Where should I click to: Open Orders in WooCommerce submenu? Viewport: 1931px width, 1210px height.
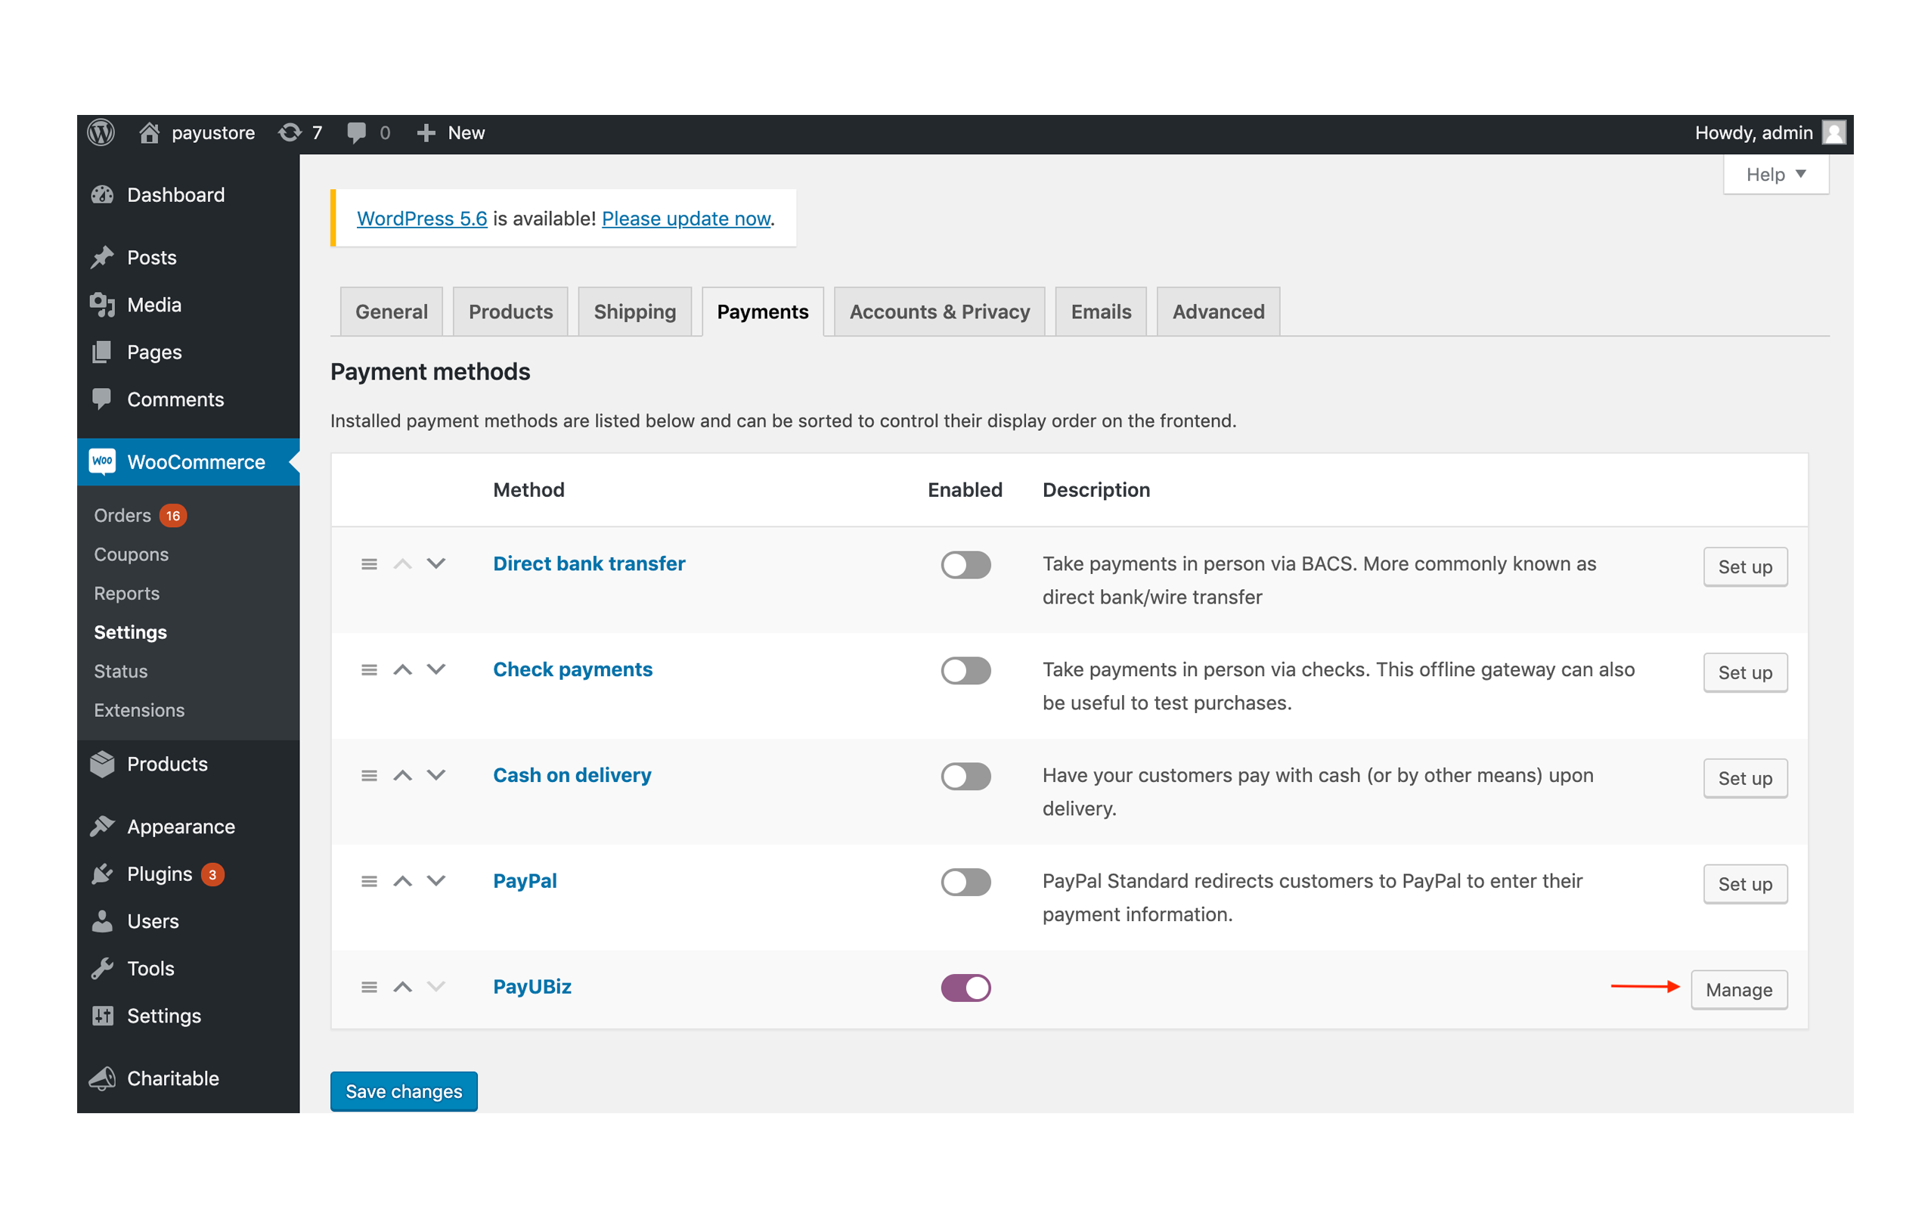pos(122,515)
